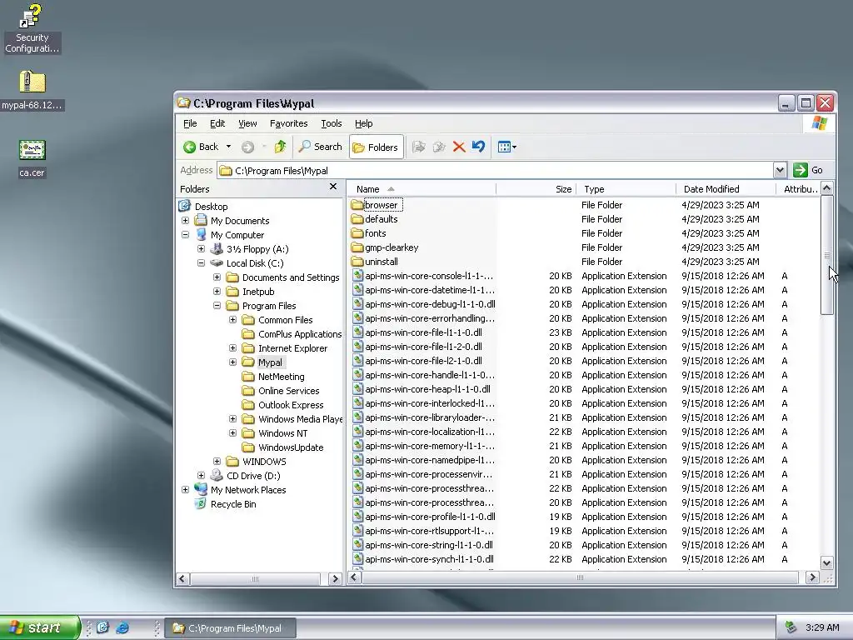Screen dimensions: 853x640
Task: Open the Tools menu
Action: [x=332, y=123]
